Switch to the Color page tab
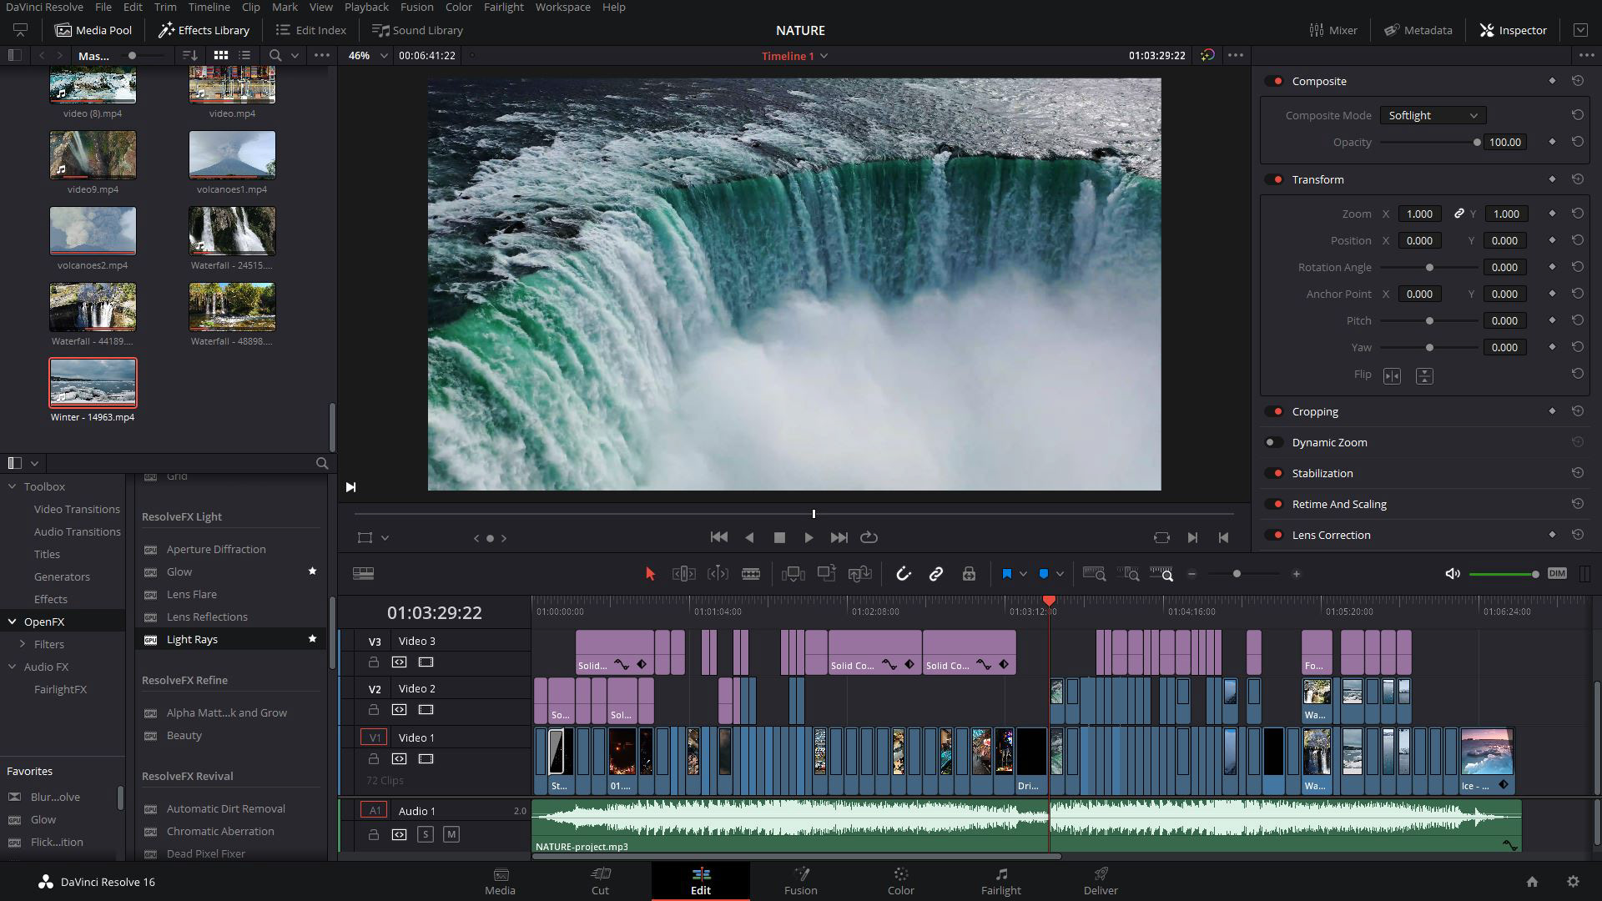The width and height of the screenshot is (1602, 901). coord(900,880)
